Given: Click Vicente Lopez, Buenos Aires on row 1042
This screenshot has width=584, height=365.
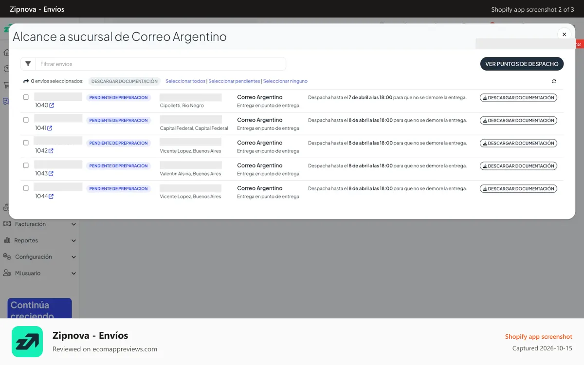Looking at the screenshot, I should [190, 151].
